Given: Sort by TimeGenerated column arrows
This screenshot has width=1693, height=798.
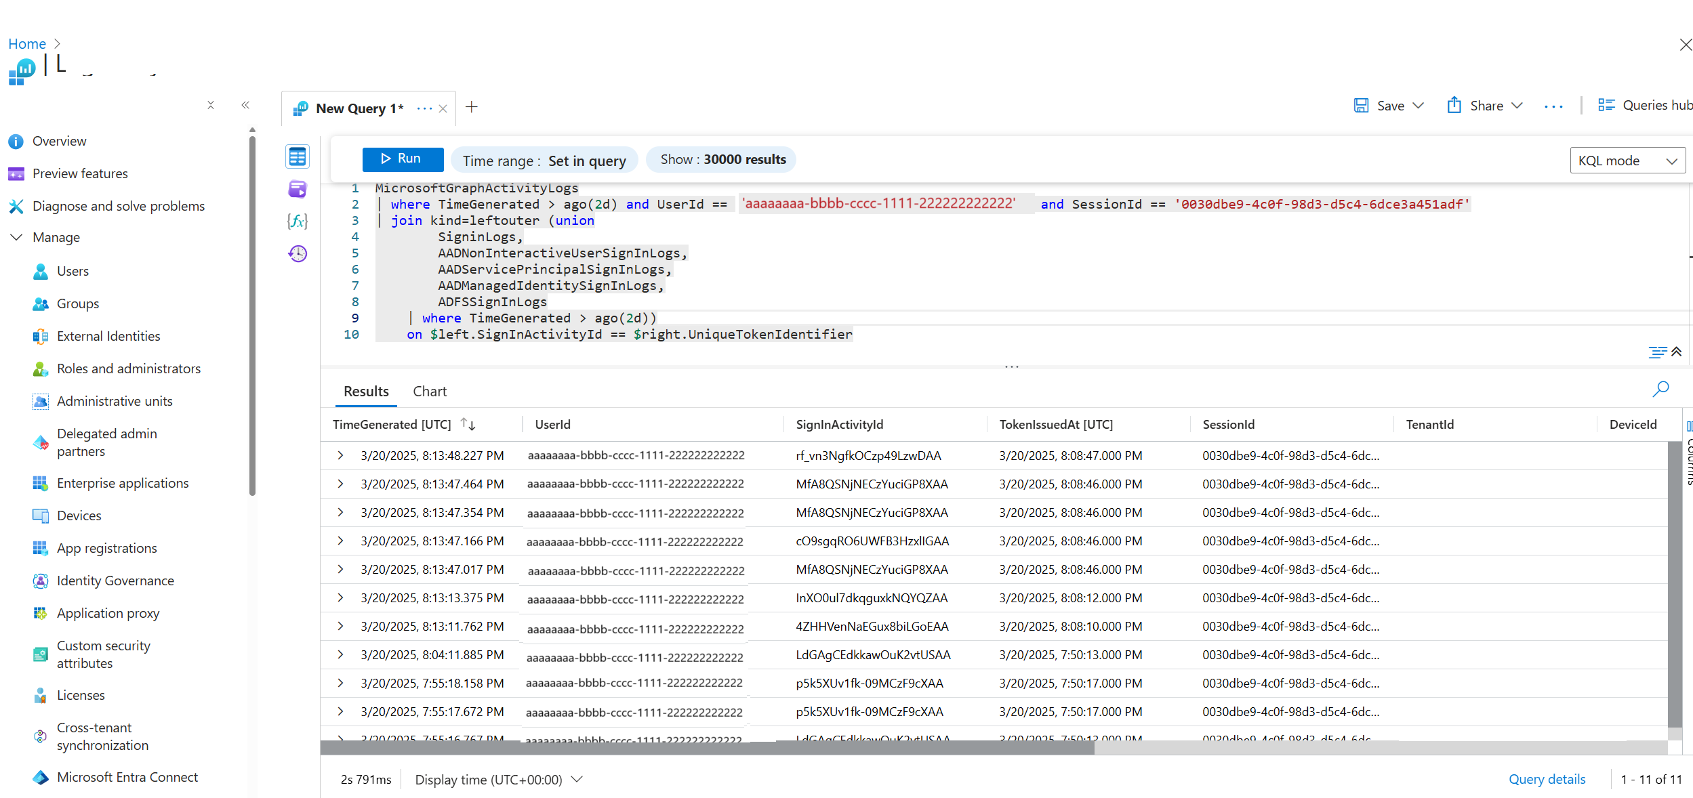Looking at the screenshot, I should 468,424.
